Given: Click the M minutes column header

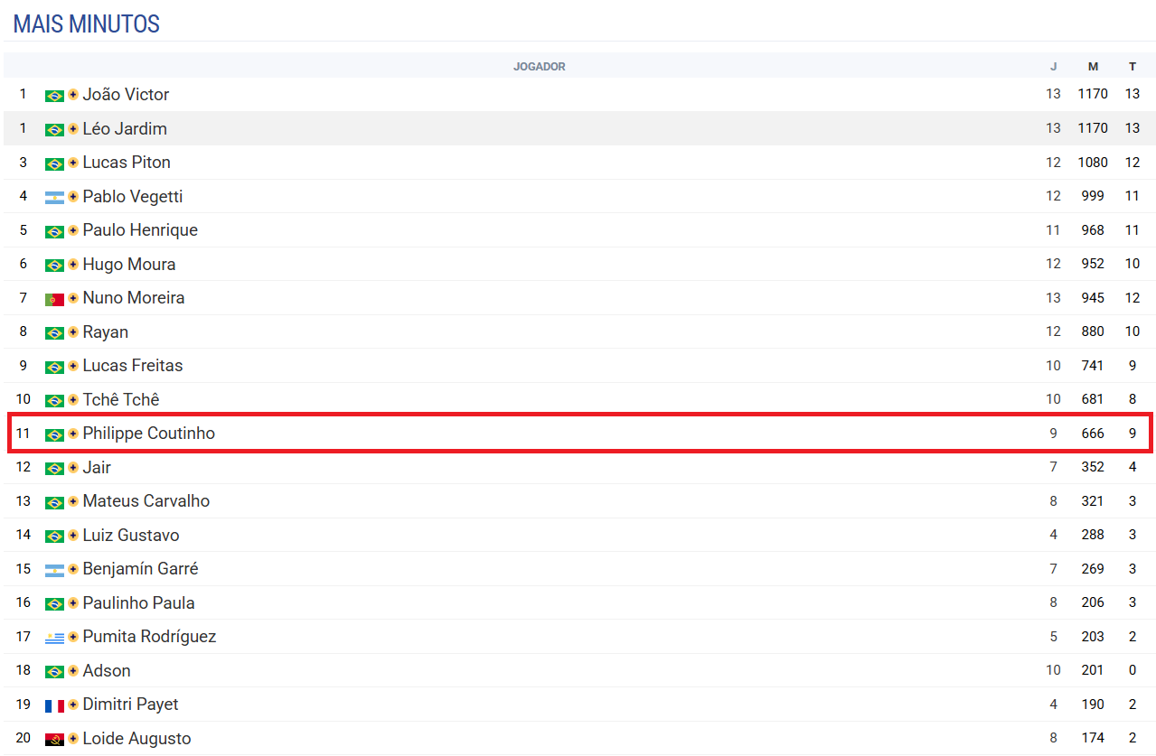Looking at the screenshot, I should [x=1093, y=67].
